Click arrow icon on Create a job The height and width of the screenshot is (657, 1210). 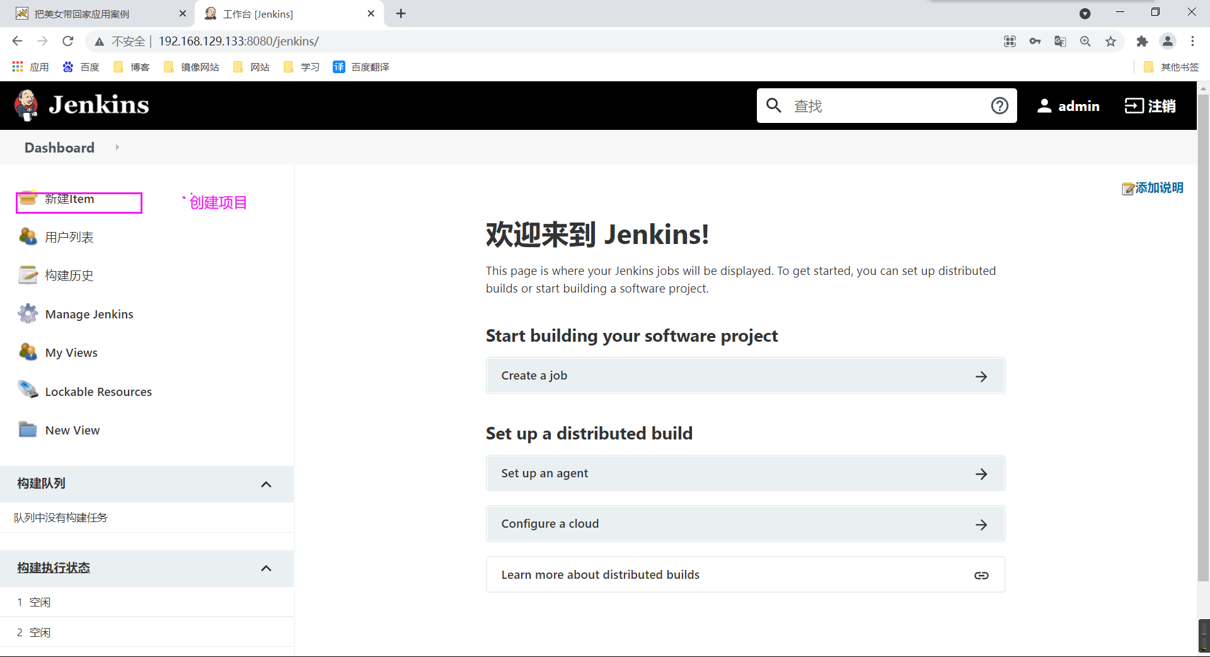981,376
